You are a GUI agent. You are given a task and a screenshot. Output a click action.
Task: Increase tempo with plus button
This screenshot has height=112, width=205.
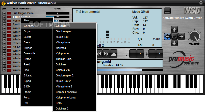pyautogui.click(x=140, y=54)
